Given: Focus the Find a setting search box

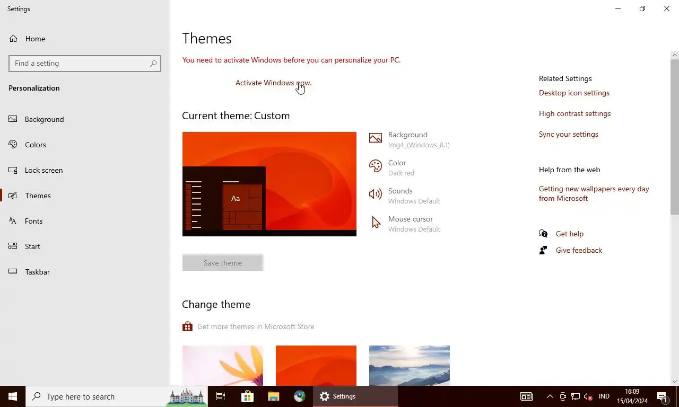Looking at the screenshot, I should (85, 63).
